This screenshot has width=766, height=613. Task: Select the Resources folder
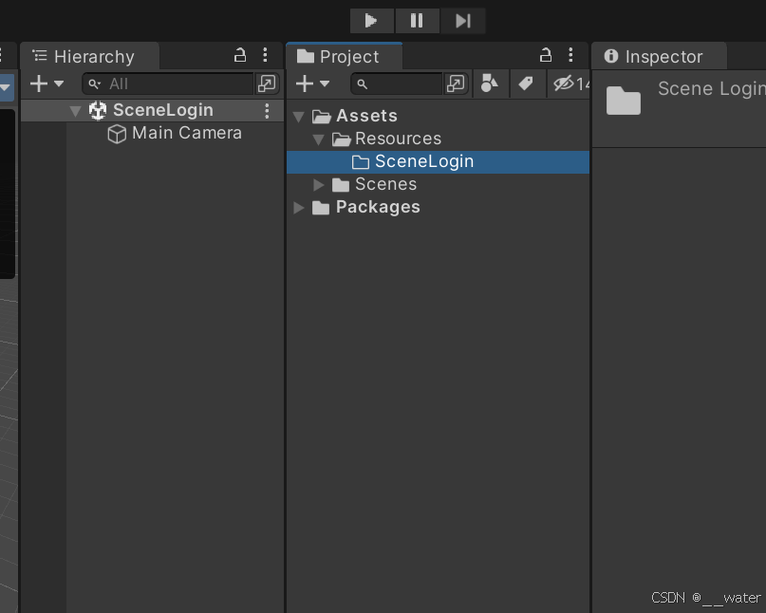398,139
